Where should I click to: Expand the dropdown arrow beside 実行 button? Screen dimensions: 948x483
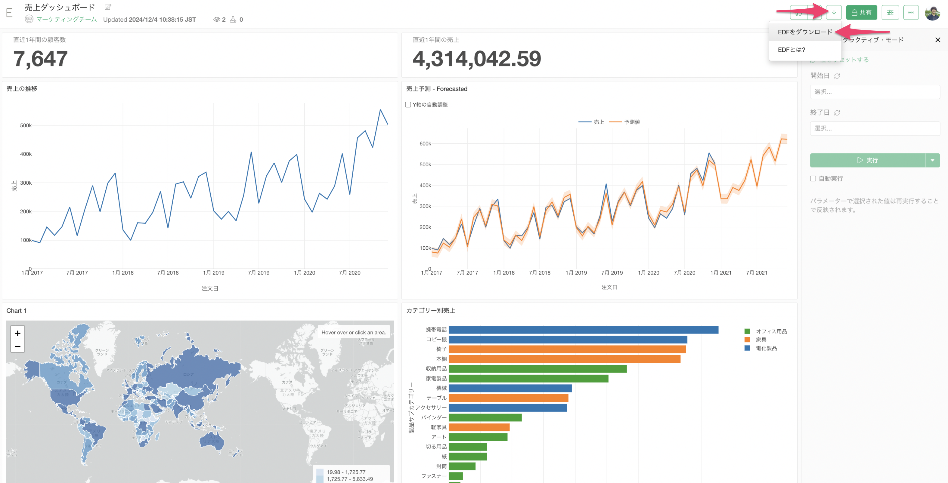coord(932,160)
